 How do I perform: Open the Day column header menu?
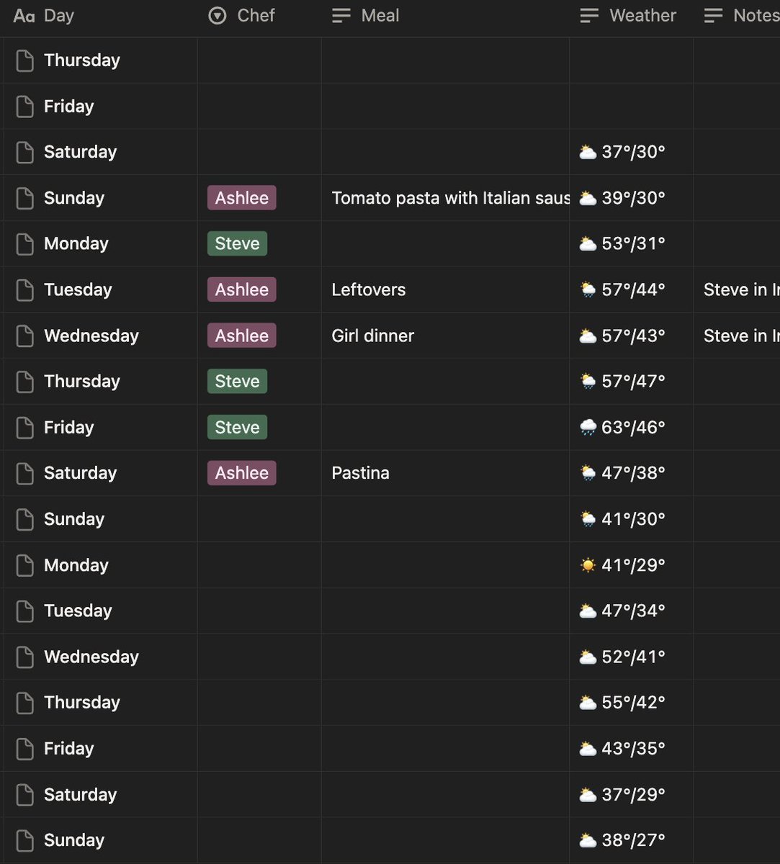pyautogui.click(x=59, y=15)
